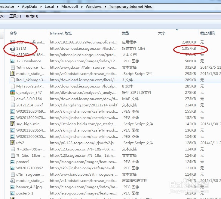Click the script icon of sug-high-min
The width and height of the screenshot is (221, 199).
pos(13,124)
